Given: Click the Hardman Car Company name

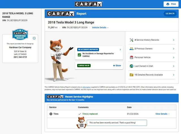Looking at the screenshot, I should (20, 47).
